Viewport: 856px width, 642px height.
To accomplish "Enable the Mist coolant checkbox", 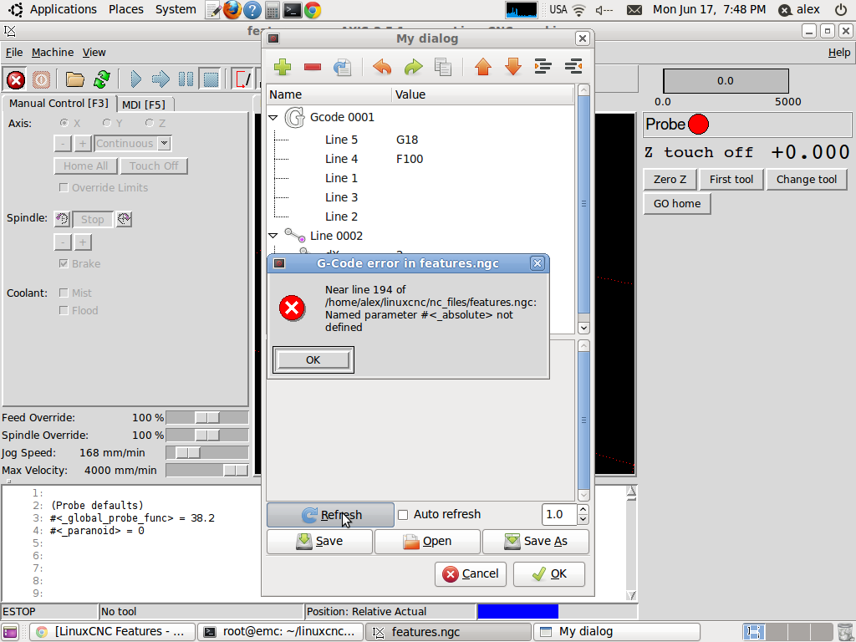I will 64,293.
